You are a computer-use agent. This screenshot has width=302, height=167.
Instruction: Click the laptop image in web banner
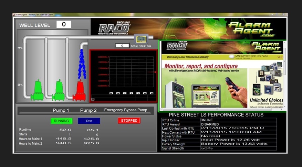[206, 96]
